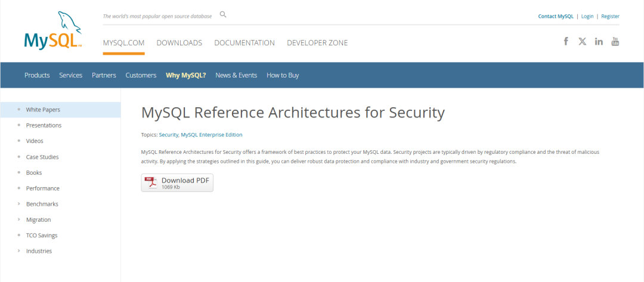
Task: Click the Login link
Action: pos(587,16)
